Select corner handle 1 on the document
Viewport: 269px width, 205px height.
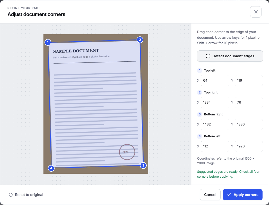[48, 42]
